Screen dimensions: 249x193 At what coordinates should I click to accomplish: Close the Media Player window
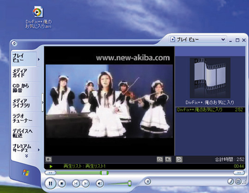pos(244,40)
